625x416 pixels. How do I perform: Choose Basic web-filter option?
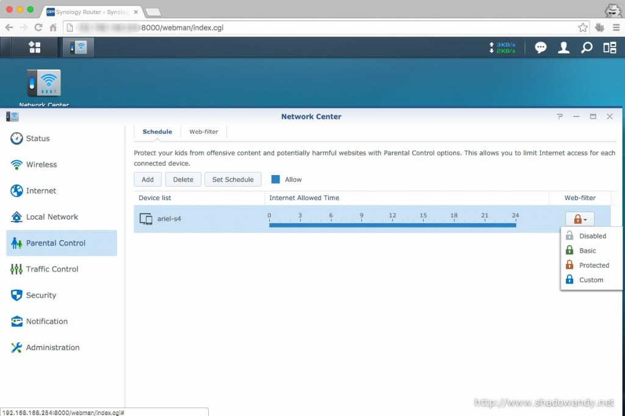pyautogui.click(x=587, y=251)
